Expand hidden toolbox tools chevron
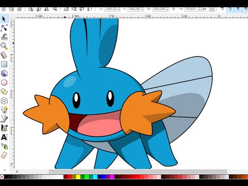 click(5, 170)
